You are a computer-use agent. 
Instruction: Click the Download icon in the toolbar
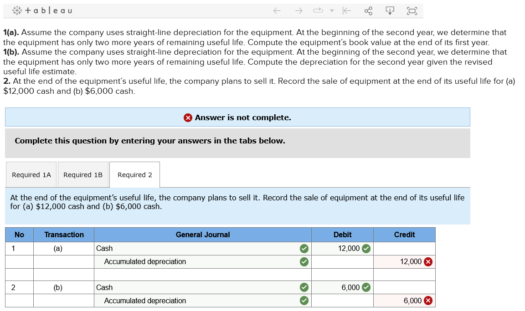391,10
